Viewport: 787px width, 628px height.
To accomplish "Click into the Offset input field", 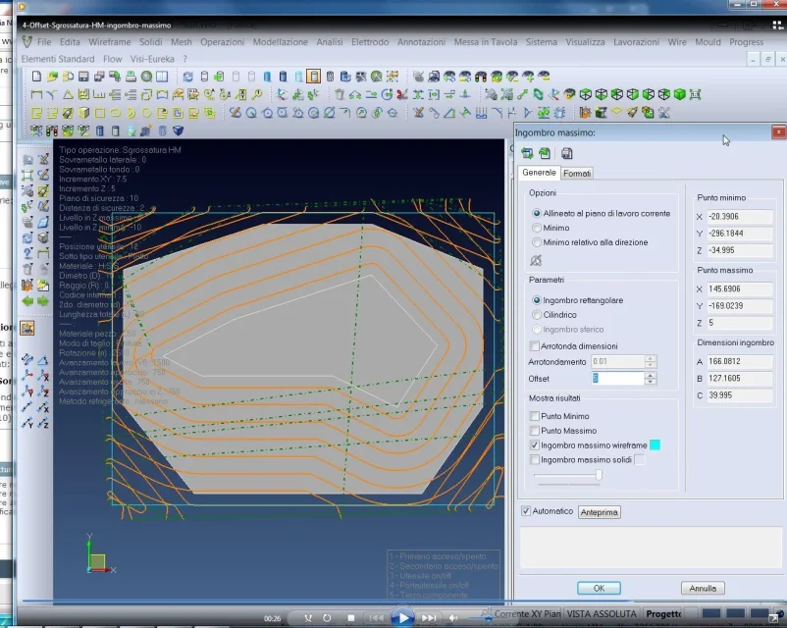I will [618, 379].
